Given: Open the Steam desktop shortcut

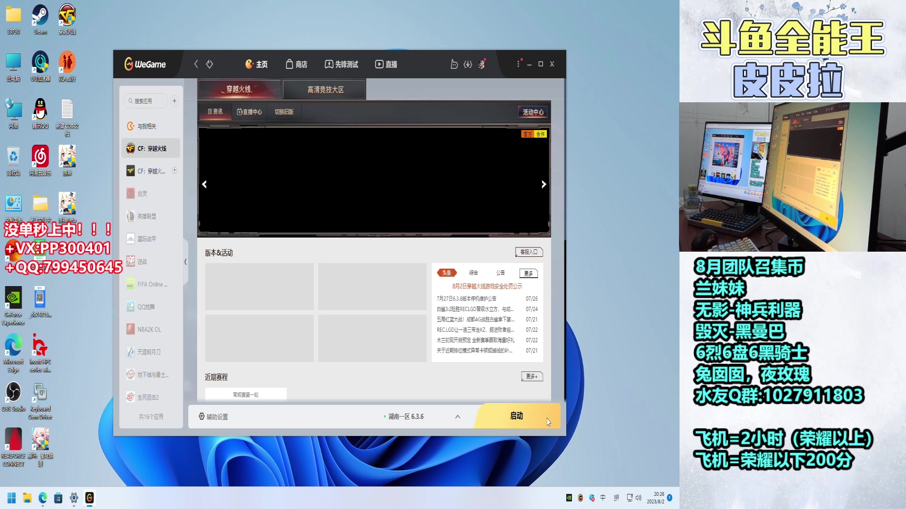Looking at the screenshot, I should point(40,19).
